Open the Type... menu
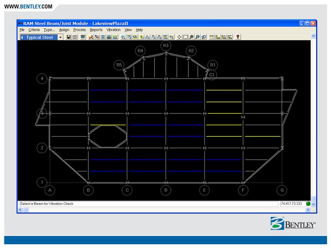This screenshot has height=248, width=331. click(49, 30)
